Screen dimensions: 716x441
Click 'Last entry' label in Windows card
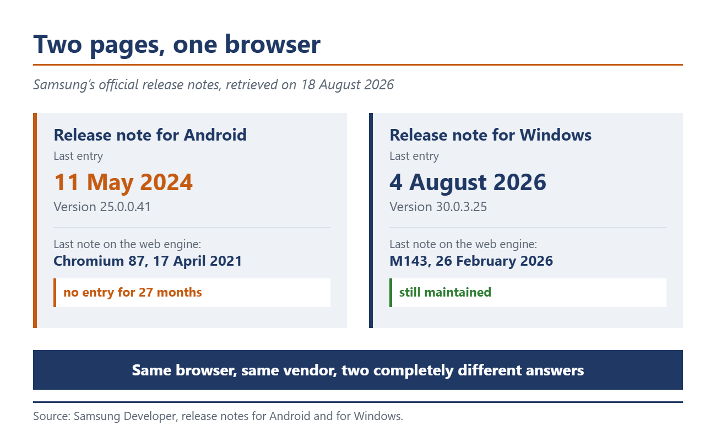click(414, 156)
